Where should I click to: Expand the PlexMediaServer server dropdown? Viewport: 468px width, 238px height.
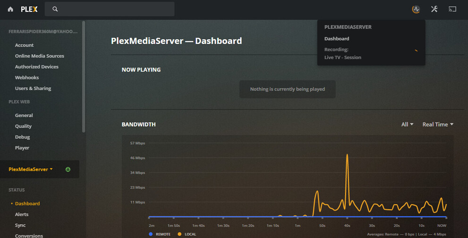coord(31,169)
